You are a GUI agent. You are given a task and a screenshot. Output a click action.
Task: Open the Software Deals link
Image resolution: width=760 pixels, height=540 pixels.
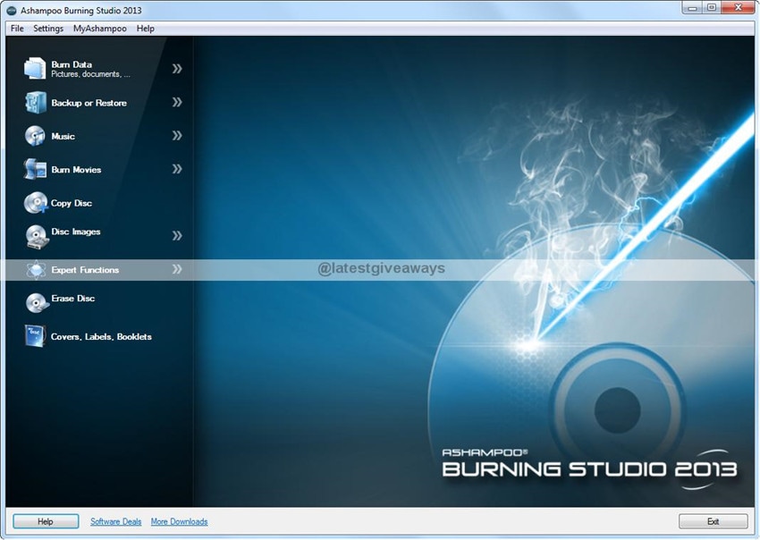116,521
